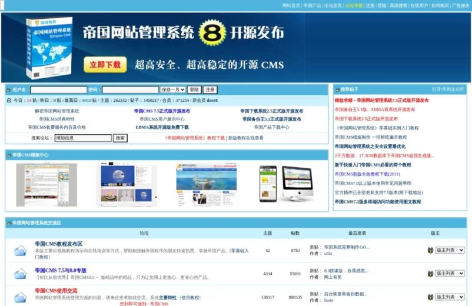Open link 帝国CMS用户展示中心
This screenshot has height=306, width=472.
[x=162, y=119]
